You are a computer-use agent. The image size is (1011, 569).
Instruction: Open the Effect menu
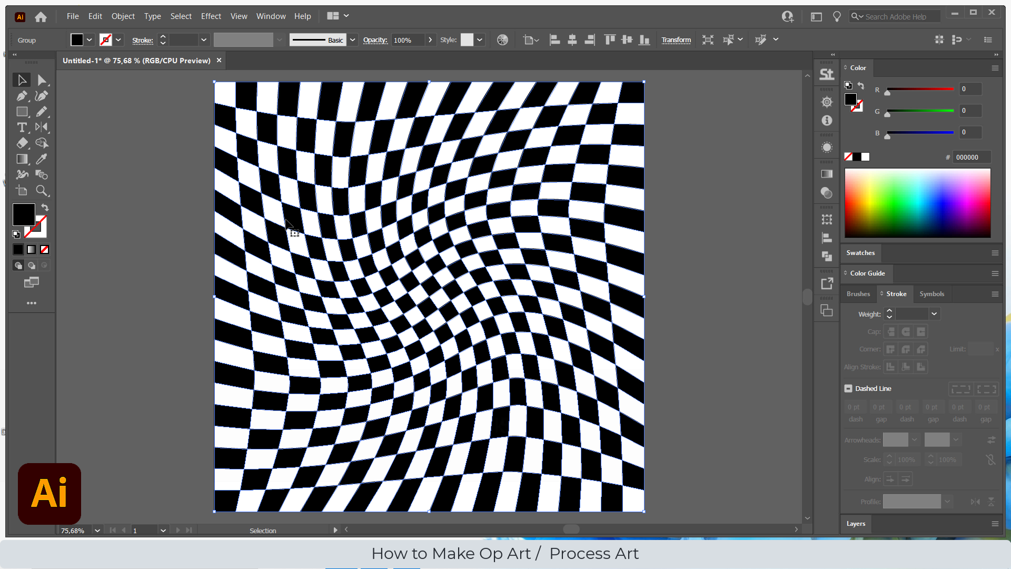point(211,16)
